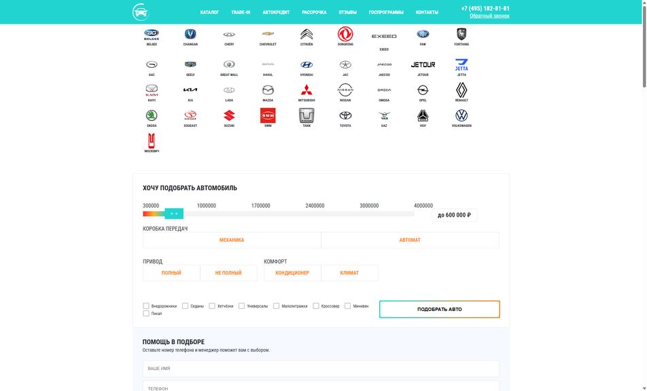Choose Полный drive option
647x391 pixels.
[171, 273]
